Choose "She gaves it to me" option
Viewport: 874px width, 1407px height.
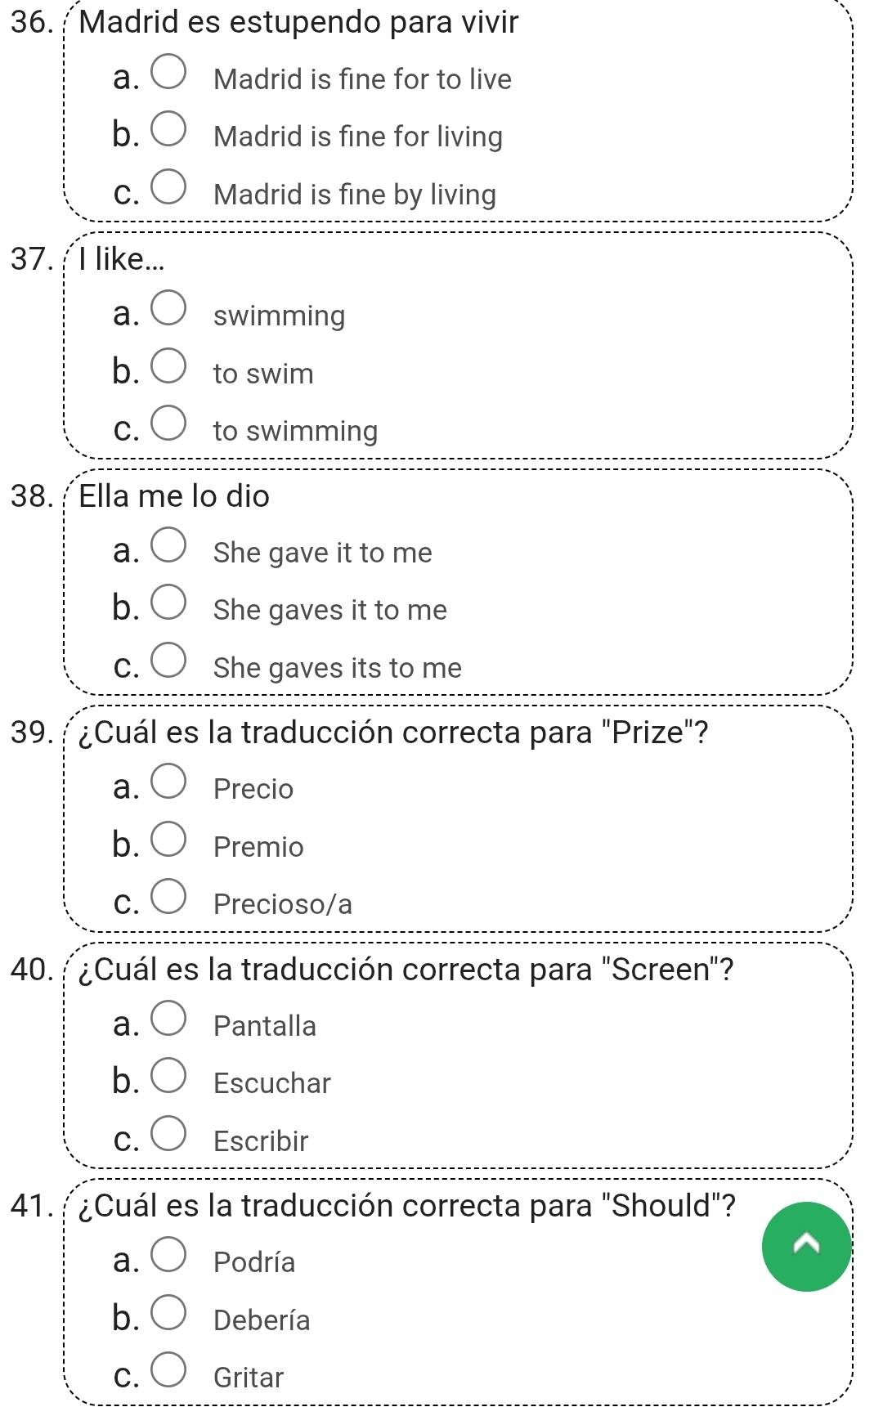tap(169, 601)
